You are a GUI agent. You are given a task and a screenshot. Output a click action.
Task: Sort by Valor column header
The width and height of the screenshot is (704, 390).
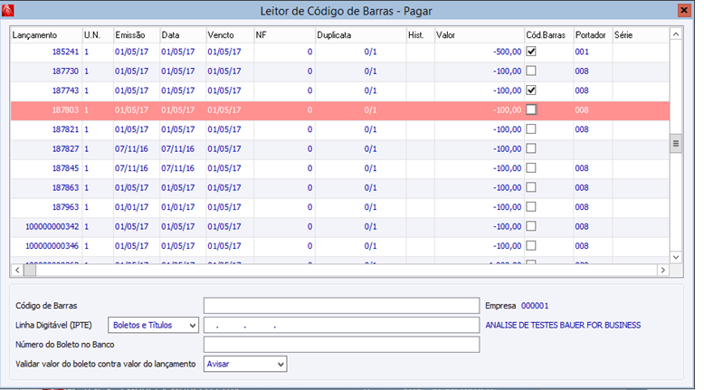(480, 35)
